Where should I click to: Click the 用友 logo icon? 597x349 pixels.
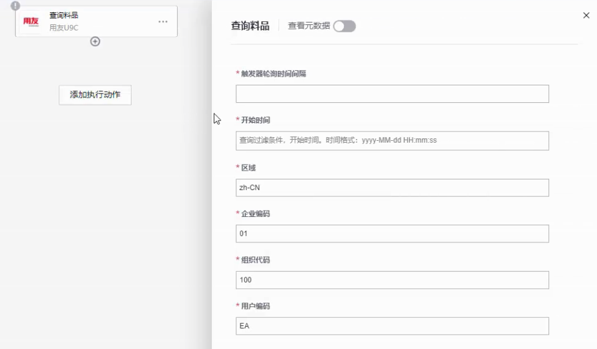[x=31, y=21]
